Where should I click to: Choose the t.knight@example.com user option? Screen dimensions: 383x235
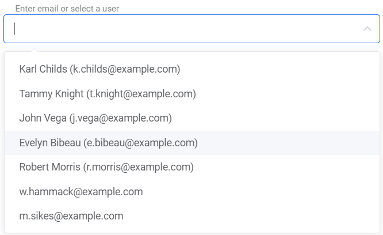click(108, 93)
